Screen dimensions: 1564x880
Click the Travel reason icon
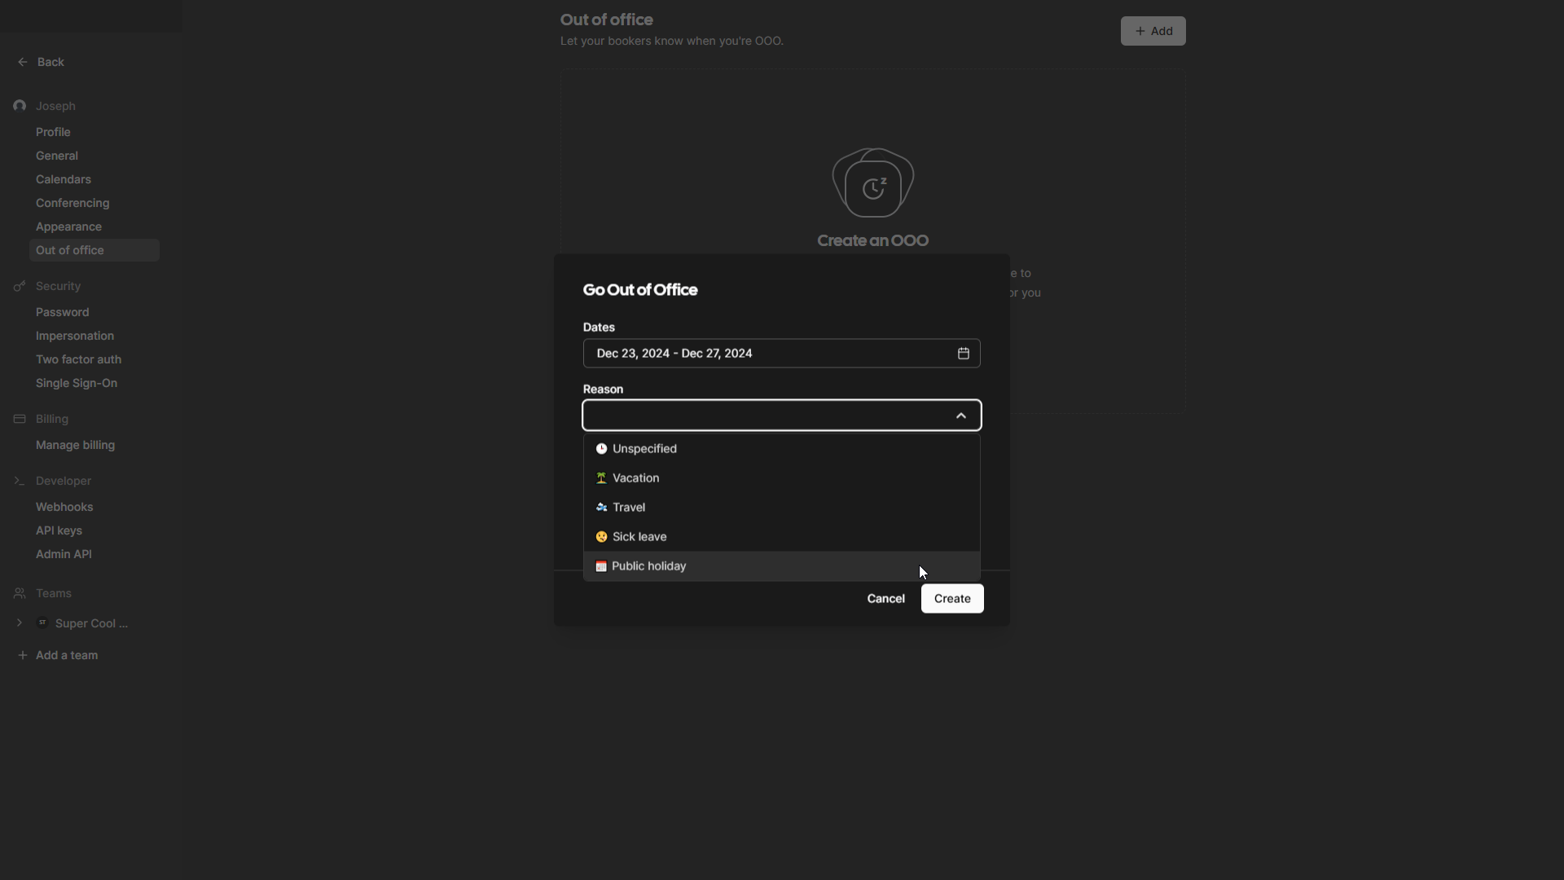point(601,506)
